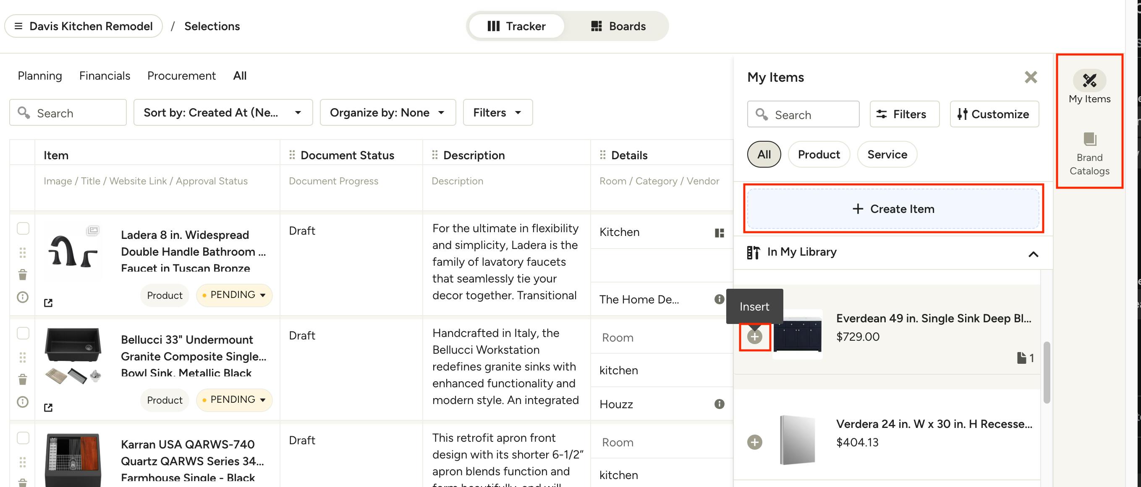The image size is (1141, 487).
Task: View Houzz vendor info icon
Action: [719, 404]
